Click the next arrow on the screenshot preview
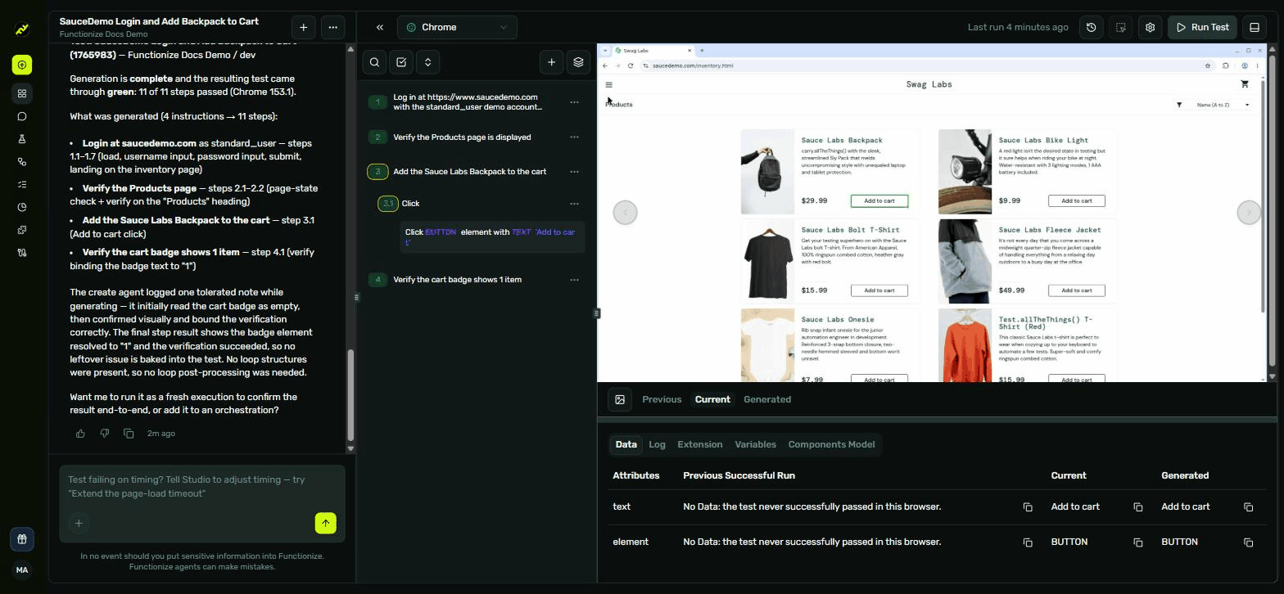Screen dimensions: 1284x594 click(1248, 213)
